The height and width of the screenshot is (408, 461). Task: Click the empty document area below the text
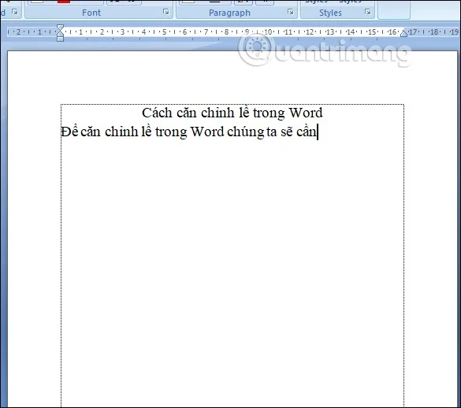[232, 265]
